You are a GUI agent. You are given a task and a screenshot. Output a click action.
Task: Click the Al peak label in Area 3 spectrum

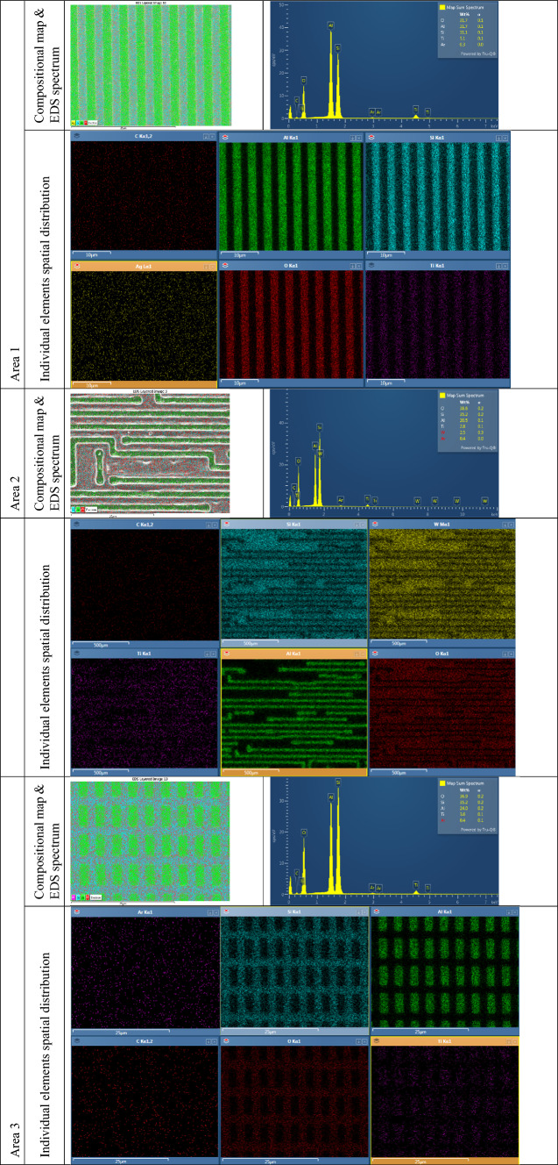click(x=332, y=797)
